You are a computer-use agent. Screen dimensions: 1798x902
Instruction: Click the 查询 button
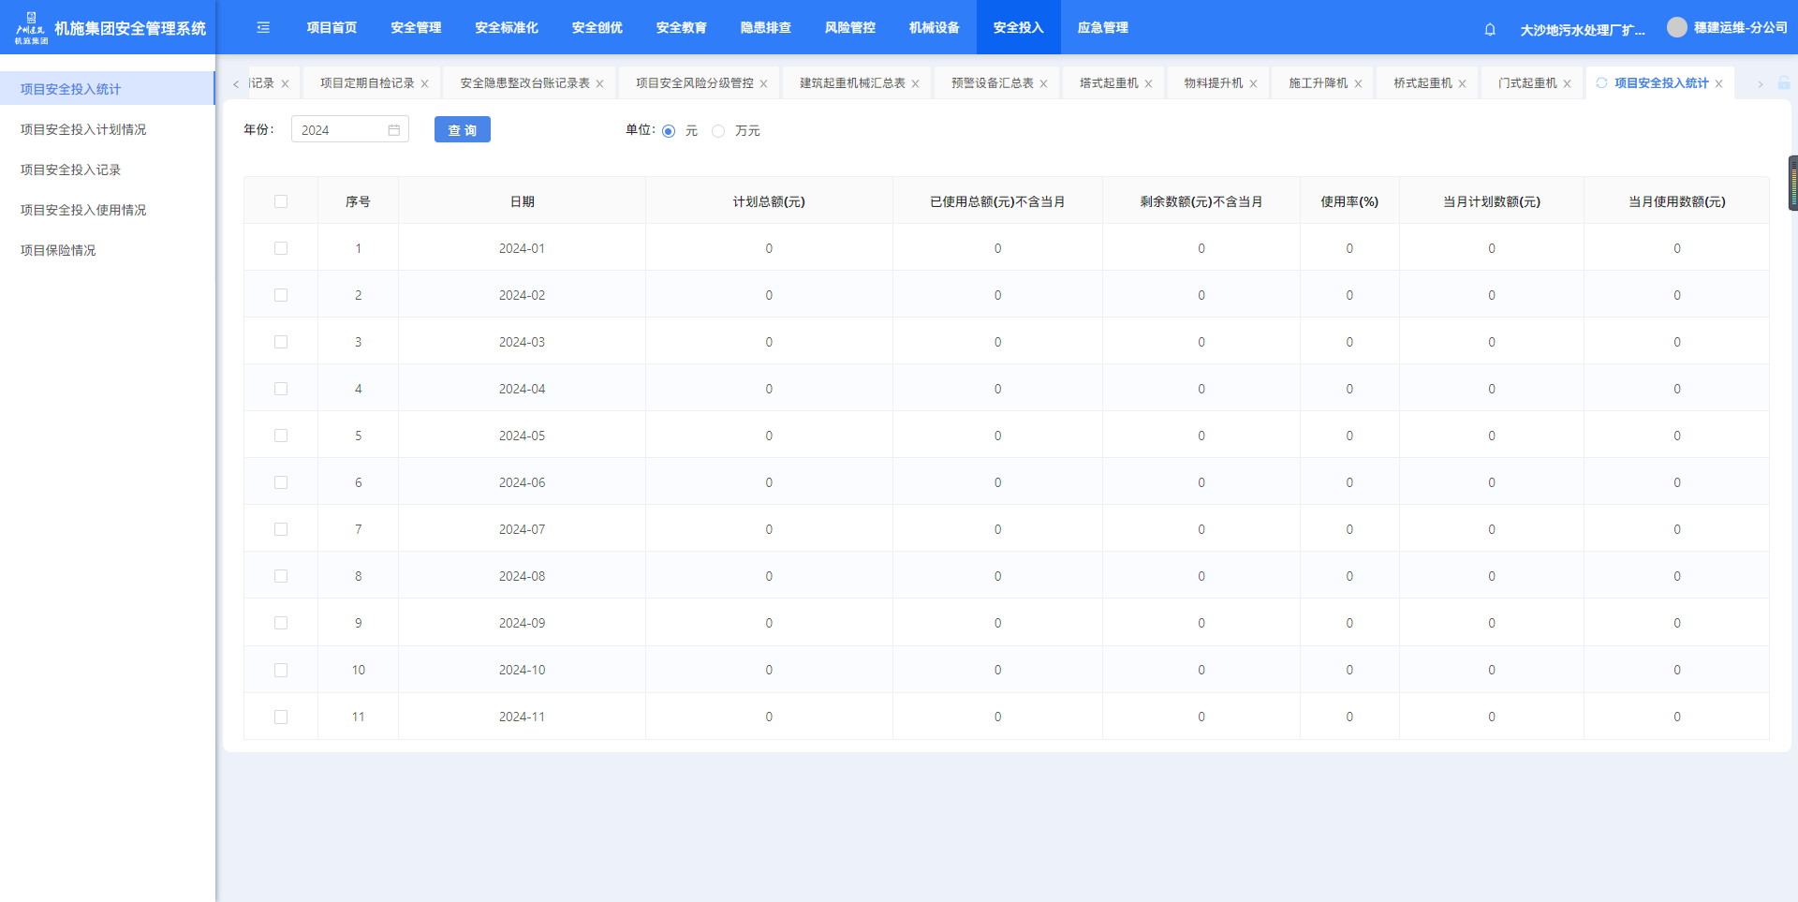tap(462, 130)
